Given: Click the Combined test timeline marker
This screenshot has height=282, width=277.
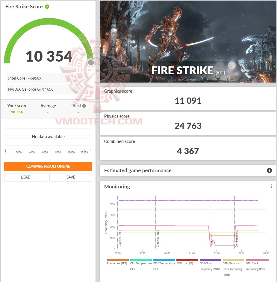Looking at the screenshot, I should tap(237, 239).
